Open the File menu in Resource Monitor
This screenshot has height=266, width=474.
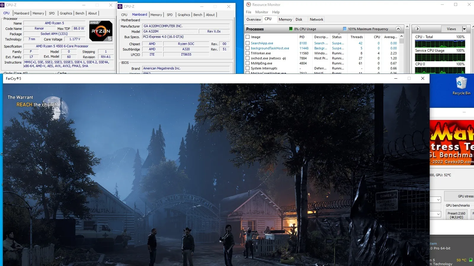coord(249,12)
